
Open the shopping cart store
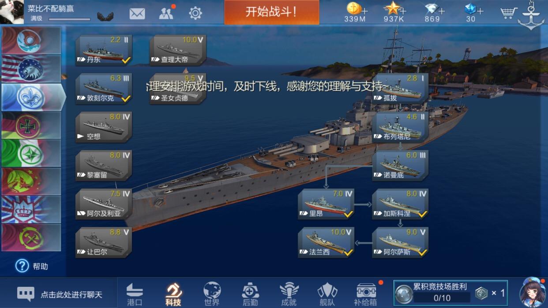tap(508, 13)
